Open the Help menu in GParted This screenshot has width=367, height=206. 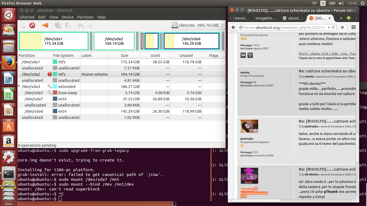coord(101,17)
